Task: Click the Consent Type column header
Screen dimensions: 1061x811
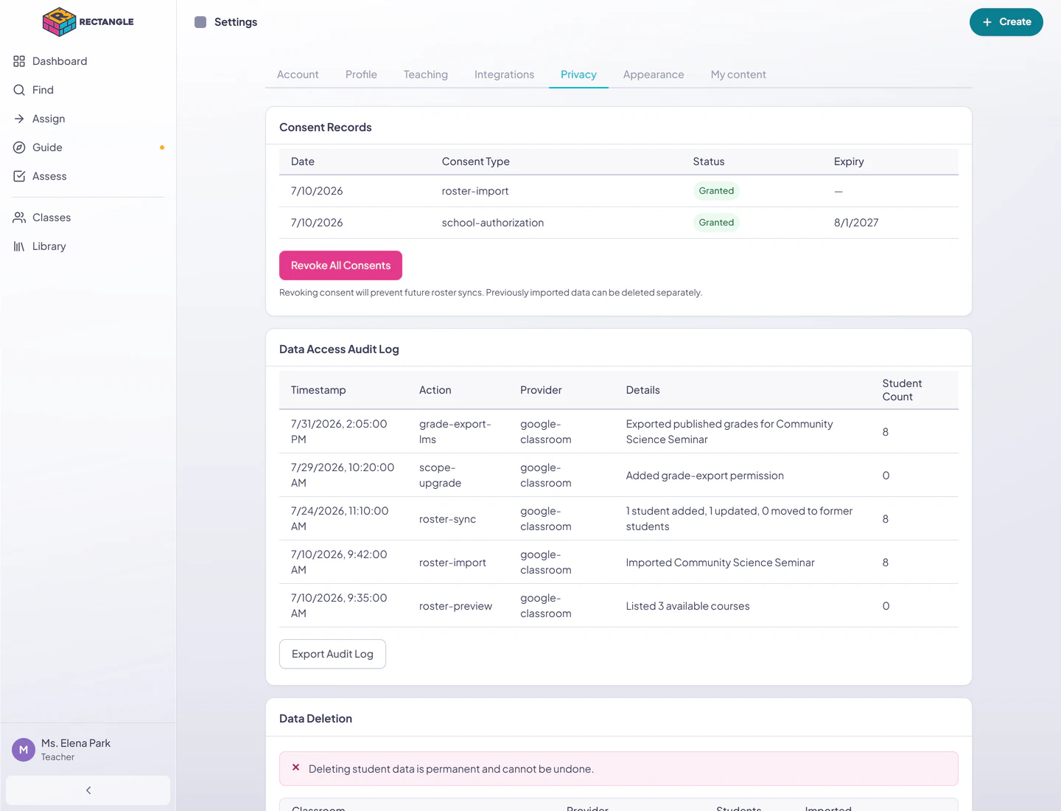Action: pyautogui.click(x=476, y=161)
